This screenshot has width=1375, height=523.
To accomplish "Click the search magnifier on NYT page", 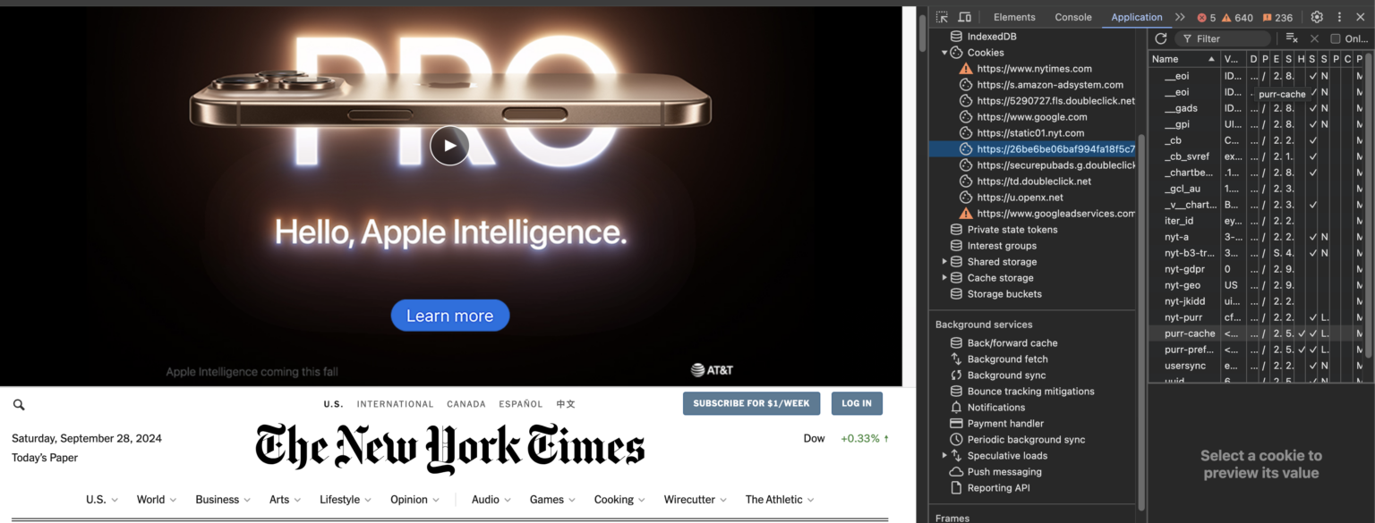I will click(19, 404).
